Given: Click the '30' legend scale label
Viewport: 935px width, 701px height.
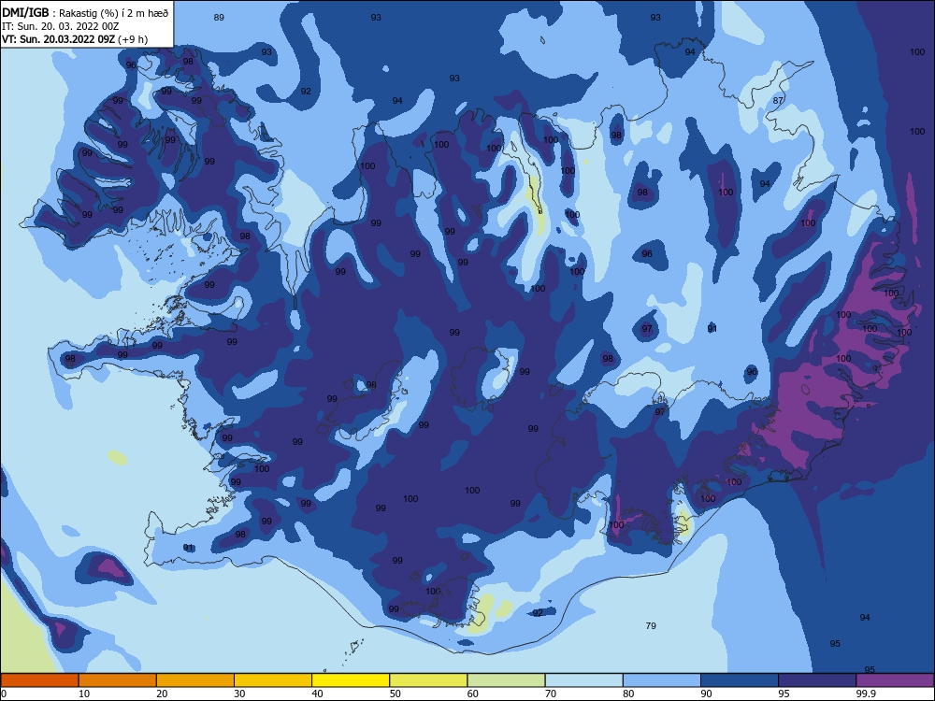Looking at the screenshot, I should (x=239, y=694).
